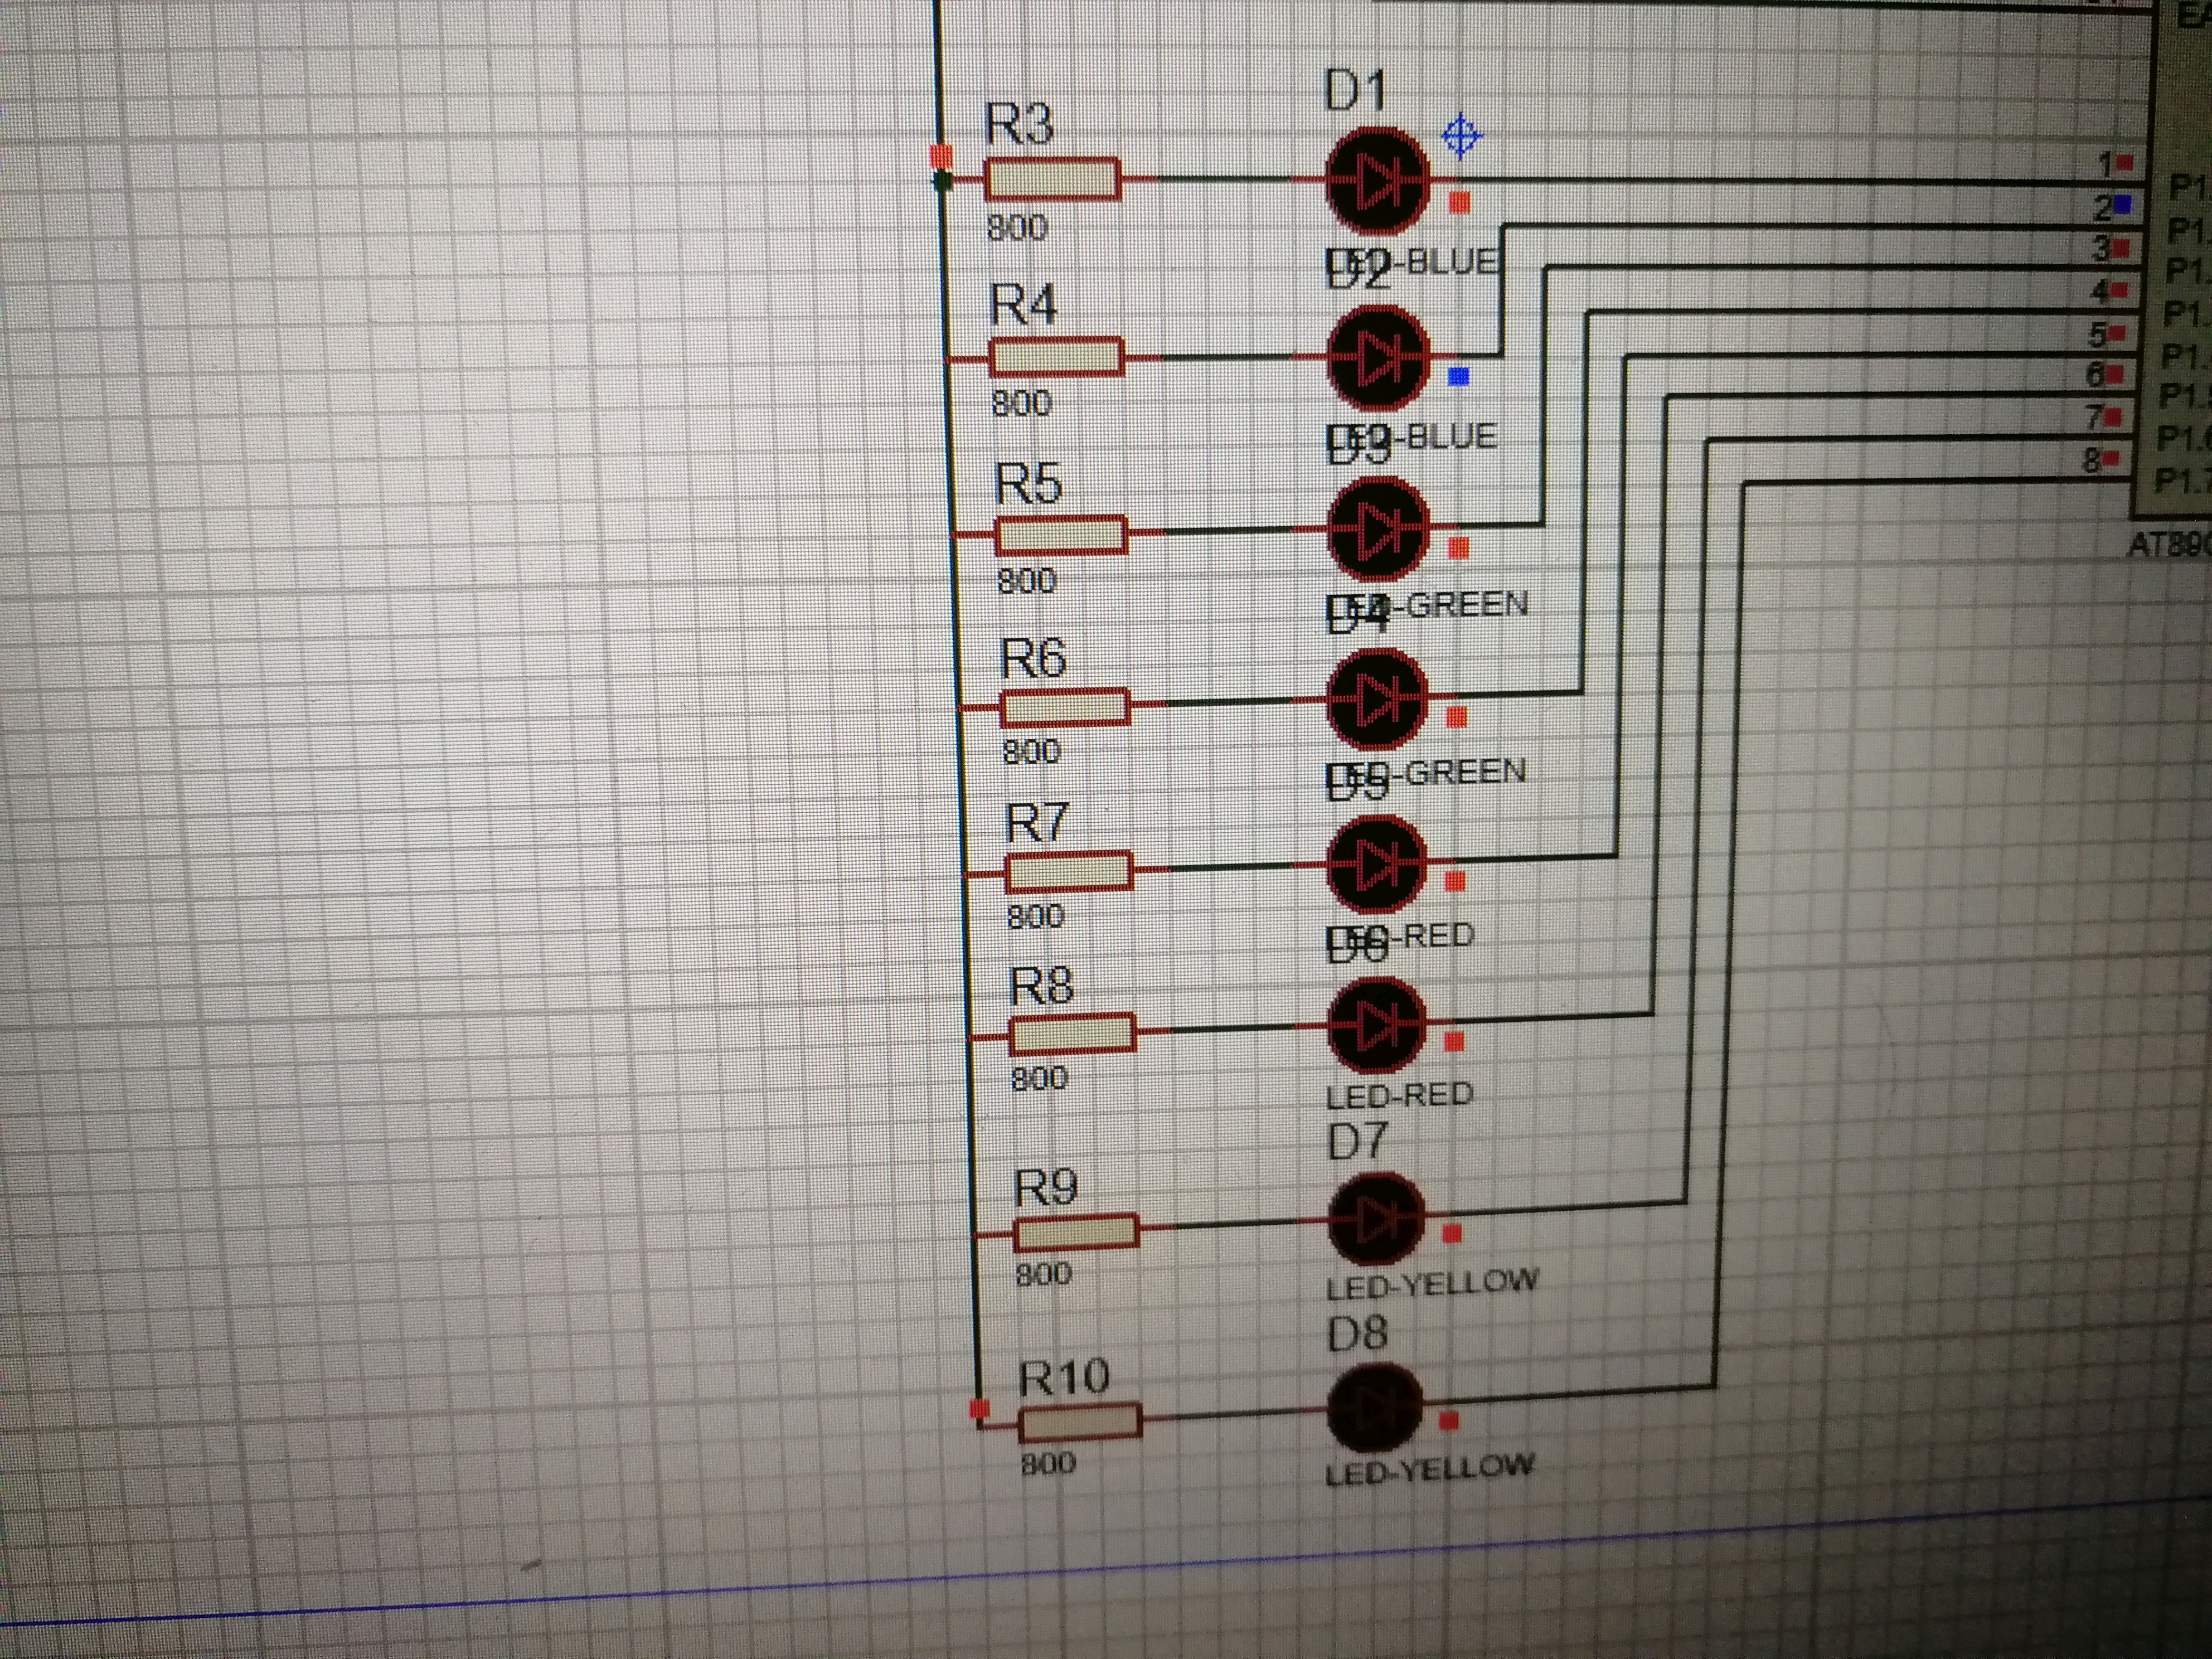This screenshot has width=2212, height=1659.
Task: Click the R6 resistor symbol
Action: click(x=1065, y=706)
